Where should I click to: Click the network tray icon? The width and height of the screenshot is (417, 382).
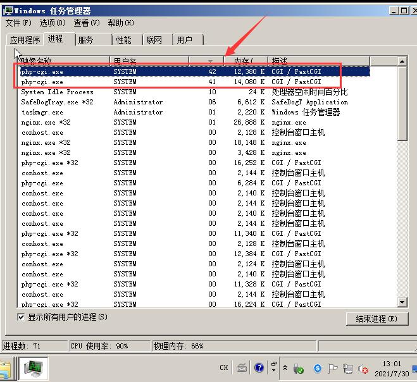pyautogui.click(x=348, y=369)
